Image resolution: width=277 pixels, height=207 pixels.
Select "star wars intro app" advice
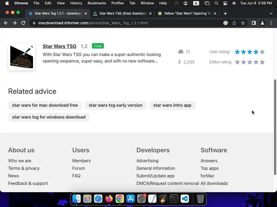point(172,105)
